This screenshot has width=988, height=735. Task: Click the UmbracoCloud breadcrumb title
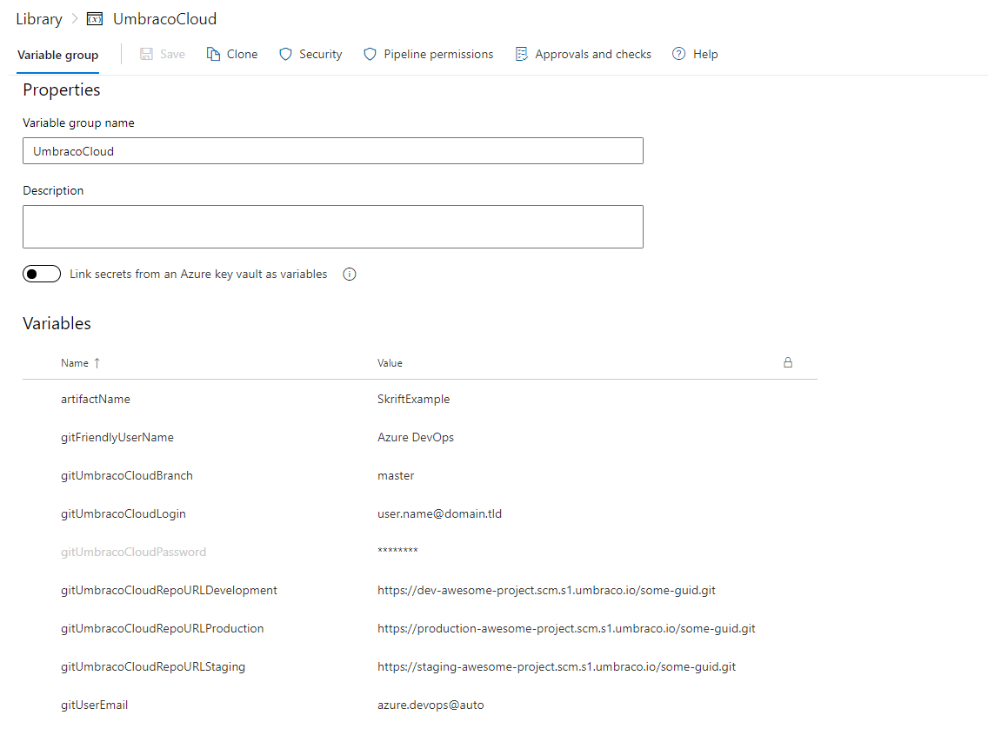(x=165, y=19)
